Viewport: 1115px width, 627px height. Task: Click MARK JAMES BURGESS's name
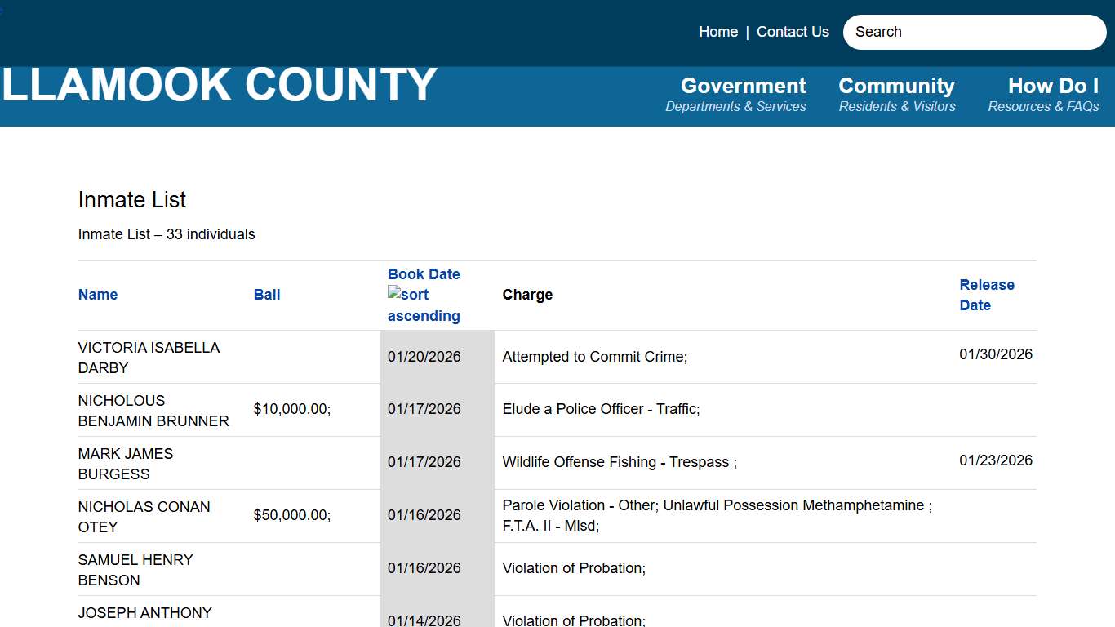pyautogui.click(x=125, y=463)
